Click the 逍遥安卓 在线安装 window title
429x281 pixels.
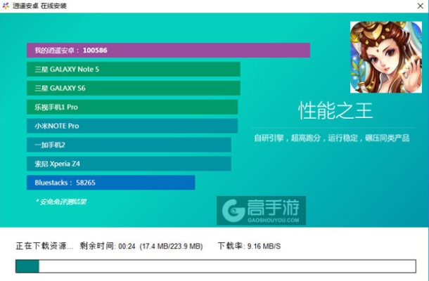click(x=39, y=6)
